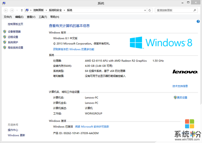Click the 查看有关计算机的基本信息 heading

pyautogui.click(x=69, y=26)
